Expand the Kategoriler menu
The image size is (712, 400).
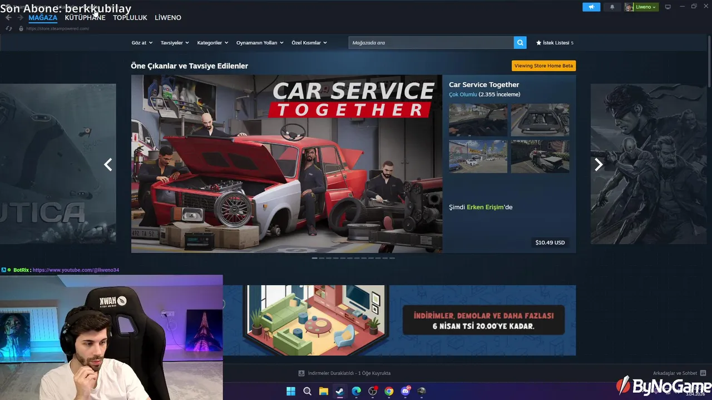point(212,43)
